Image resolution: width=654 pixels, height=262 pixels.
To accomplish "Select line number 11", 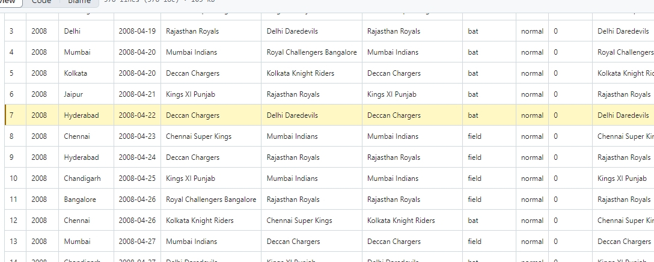I will coord(16,200).
